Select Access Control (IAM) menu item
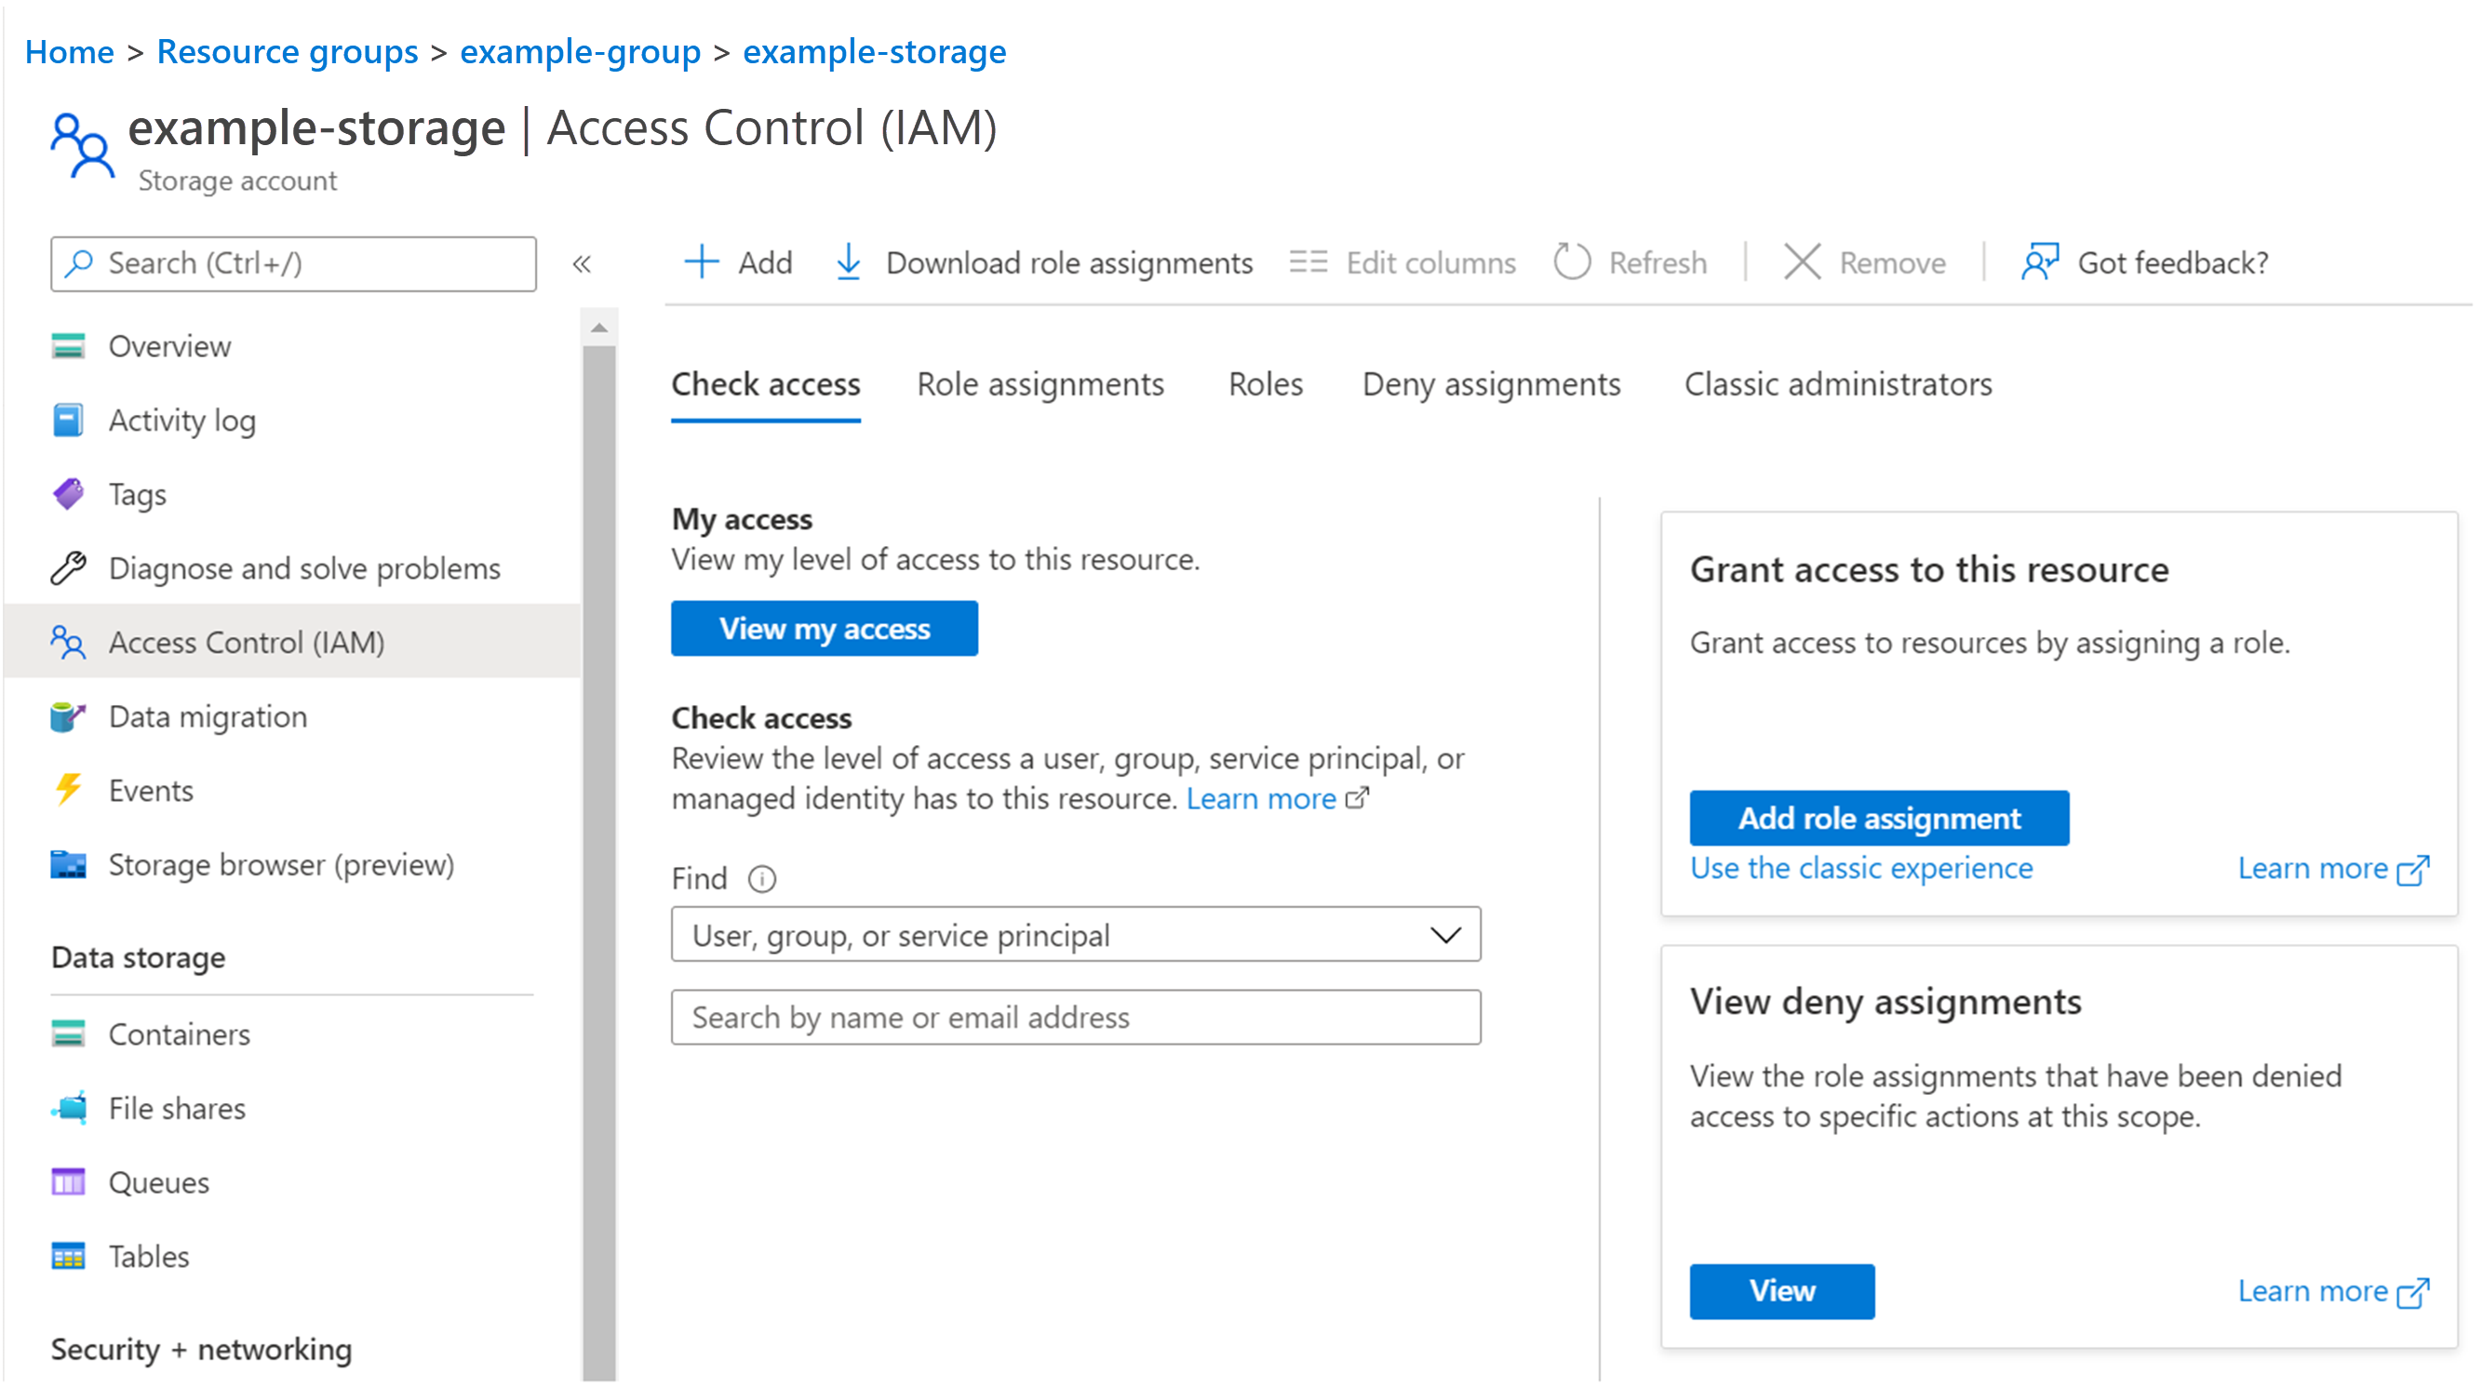This screenshot has height=1386, width=2482. tap(293, 643)
